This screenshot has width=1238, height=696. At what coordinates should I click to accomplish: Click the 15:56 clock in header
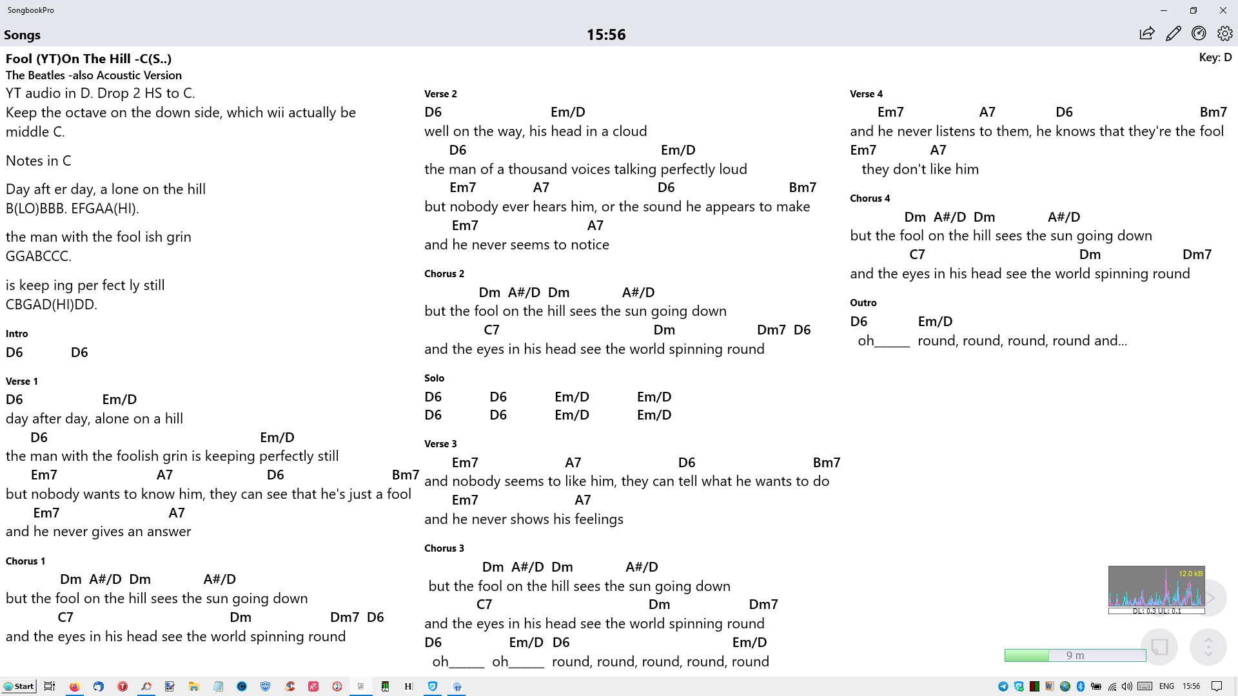point(606,35)
